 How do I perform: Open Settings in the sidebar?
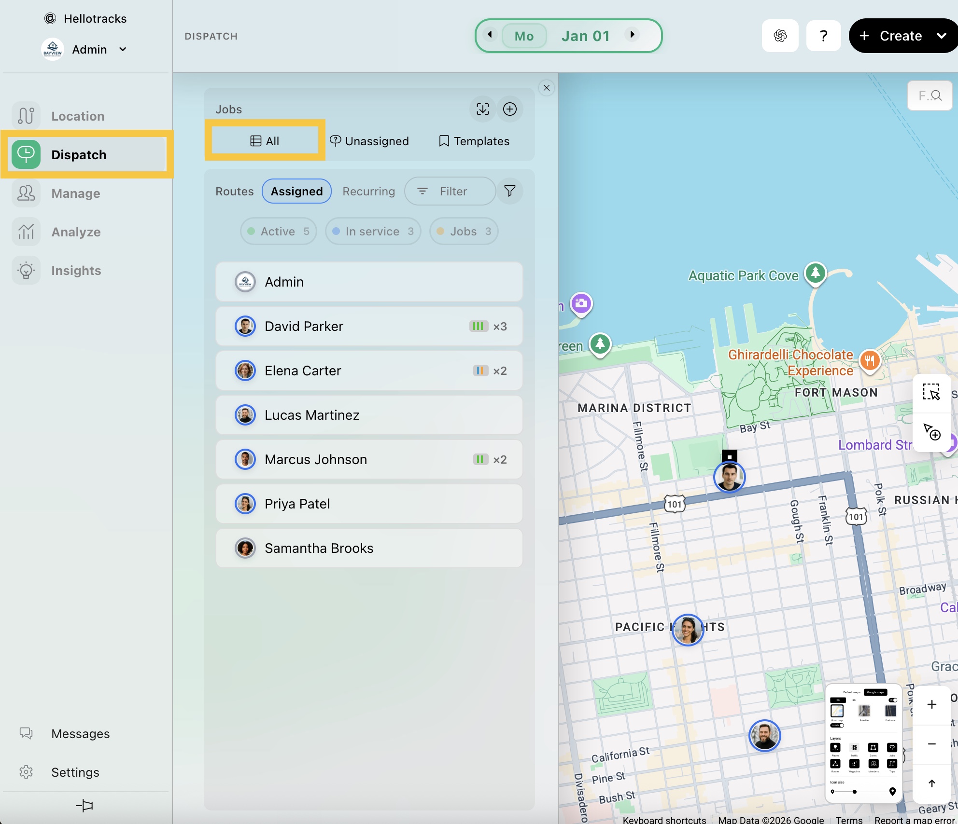(75, 772)
